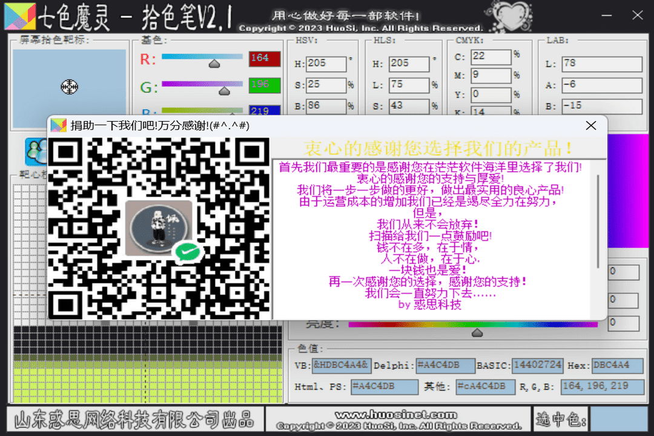This screenshot has height=436, width=654.
Task: Select the Hex value field DBC4A4
Action: click(617, 366)
